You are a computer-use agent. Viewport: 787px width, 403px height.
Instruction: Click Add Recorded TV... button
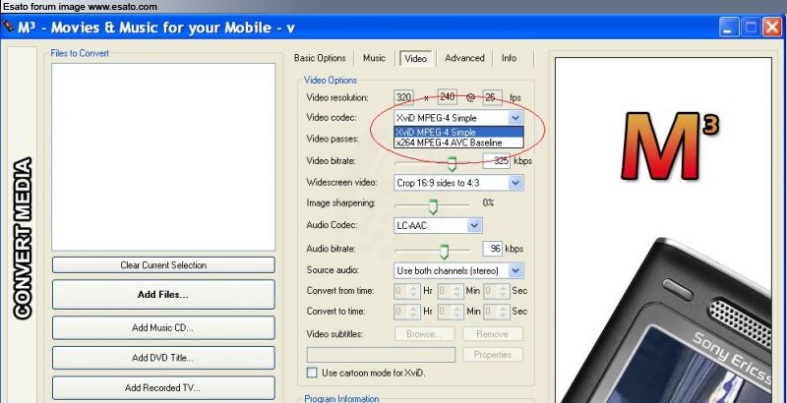tap(163, 388)
